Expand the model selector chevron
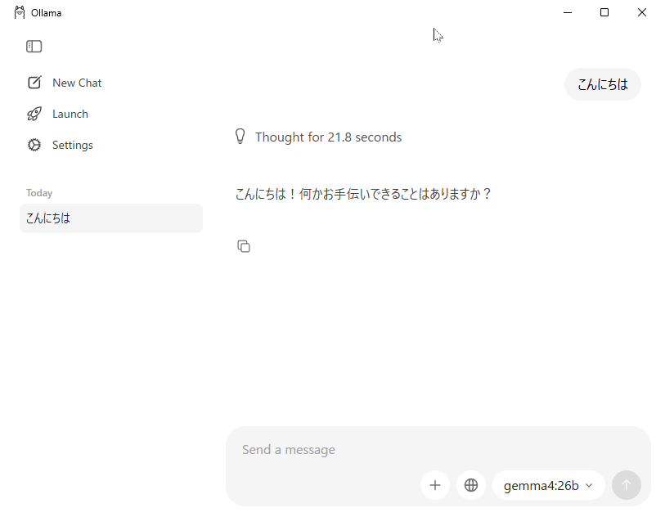This screenshot has height=517, width=656. [x=589, y=486]
